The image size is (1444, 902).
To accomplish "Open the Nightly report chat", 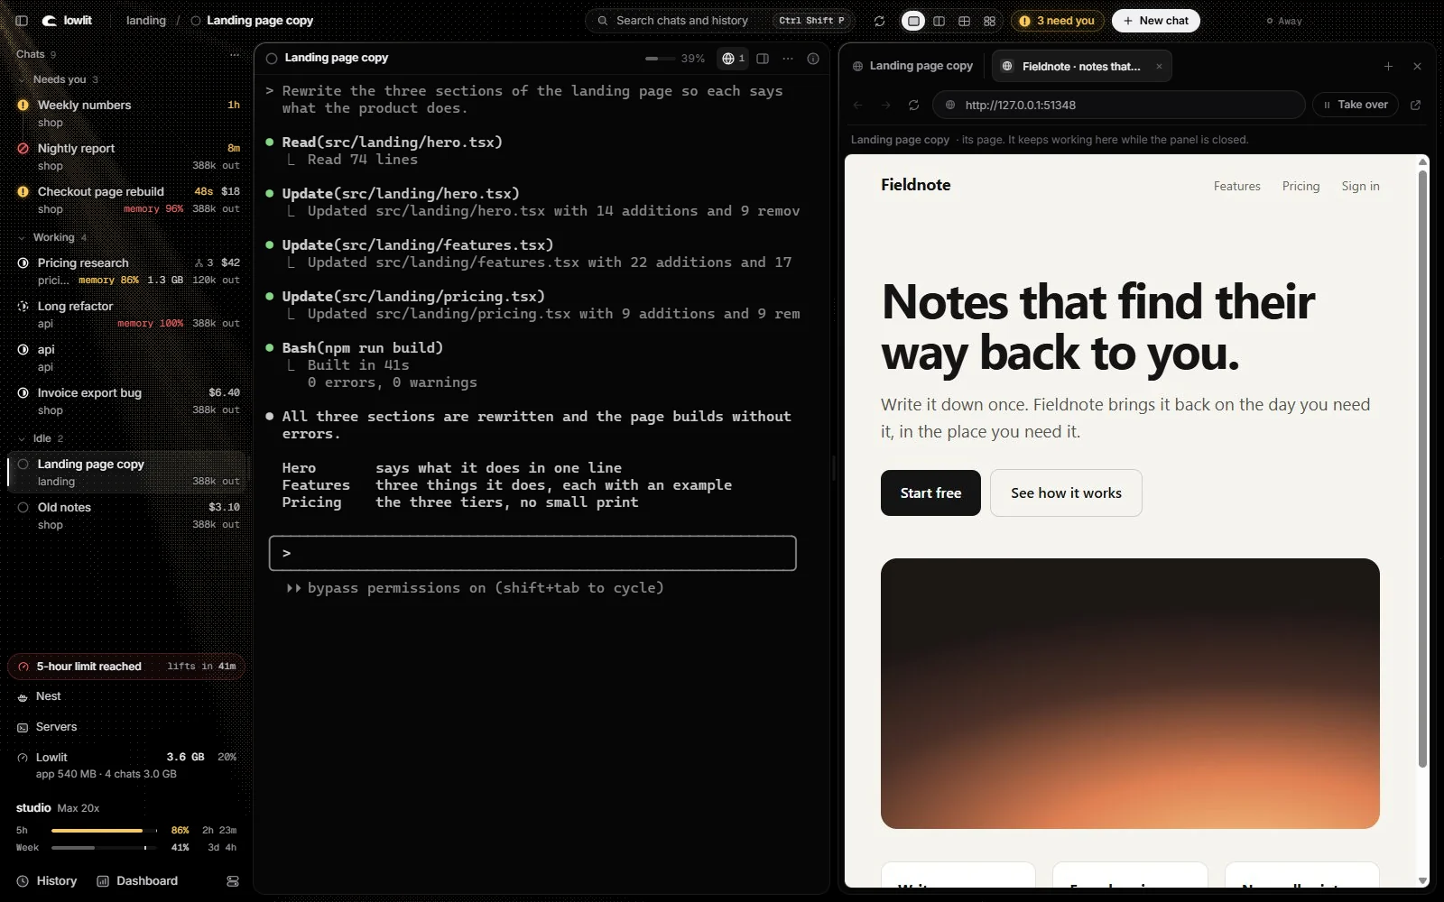I will click(x=126, y=156).
